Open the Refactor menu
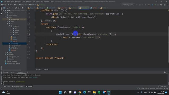The width and height of the screenshot is (169, 95). click(x=29, y=2)
